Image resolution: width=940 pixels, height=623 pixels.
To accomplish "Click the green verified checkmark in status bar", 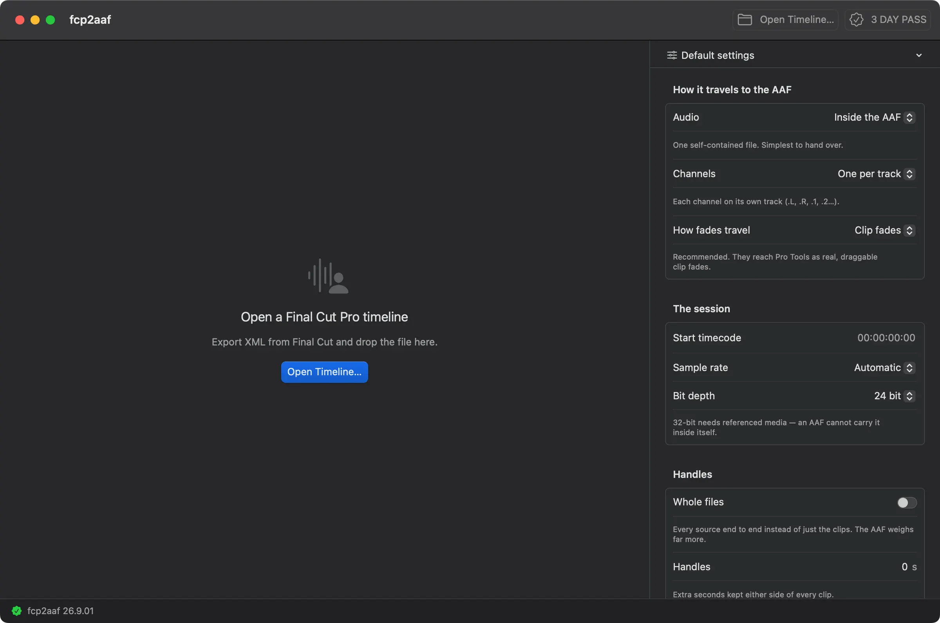I will coord(17,611).
